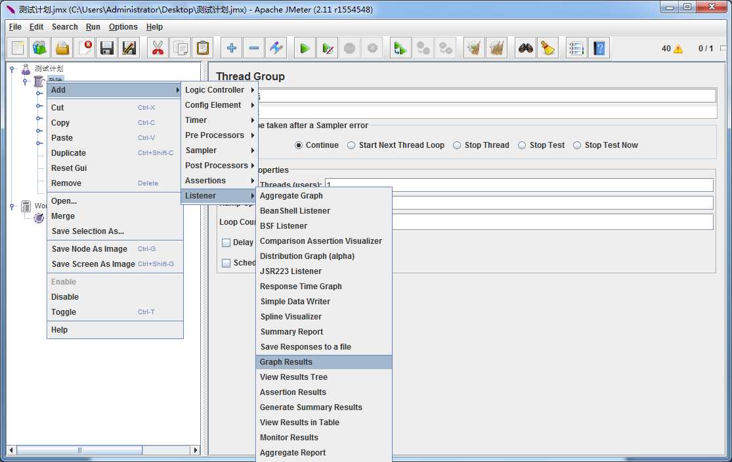The height and width of the screenshot is (462, 732).
Task: Click the Close test plan icon
Action: click(x=85, y=48)
